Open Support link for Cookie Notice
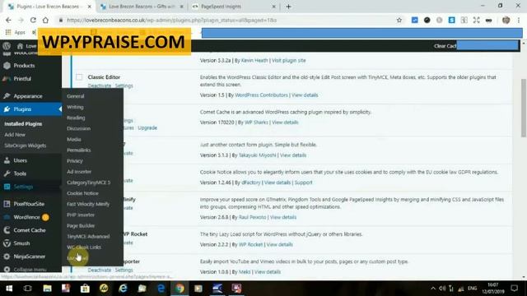Viewport: 527px width, 296px height. tap(303, 183)
